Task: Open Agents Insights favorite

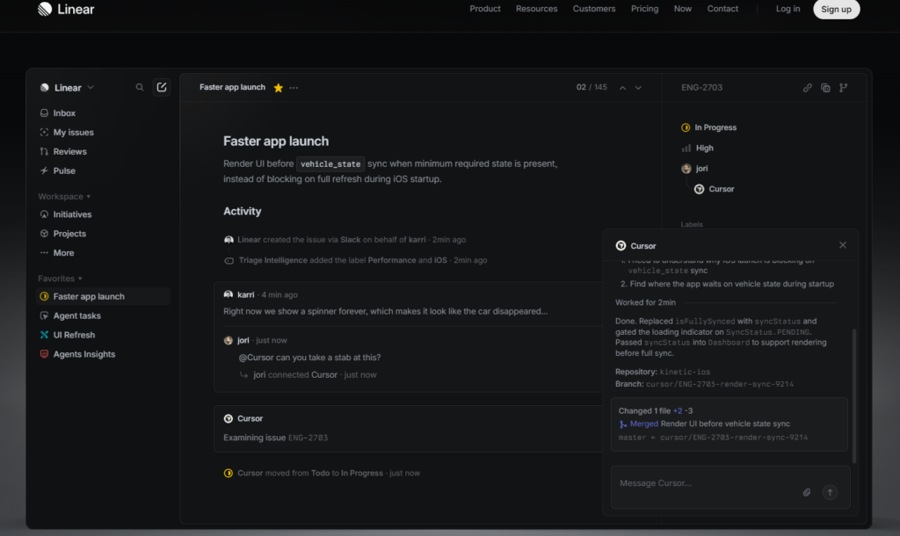Action: (x=77, y=354)
